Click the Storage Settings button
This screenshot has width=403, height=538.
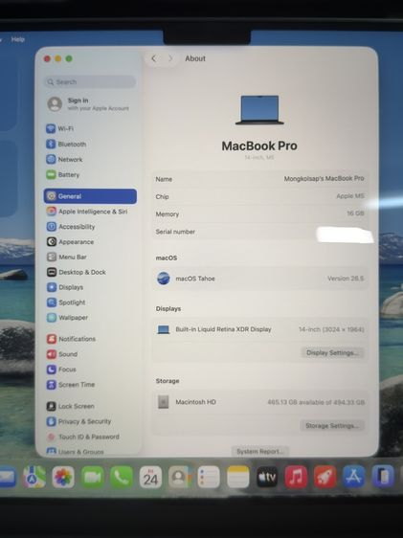tap(332, 426)
